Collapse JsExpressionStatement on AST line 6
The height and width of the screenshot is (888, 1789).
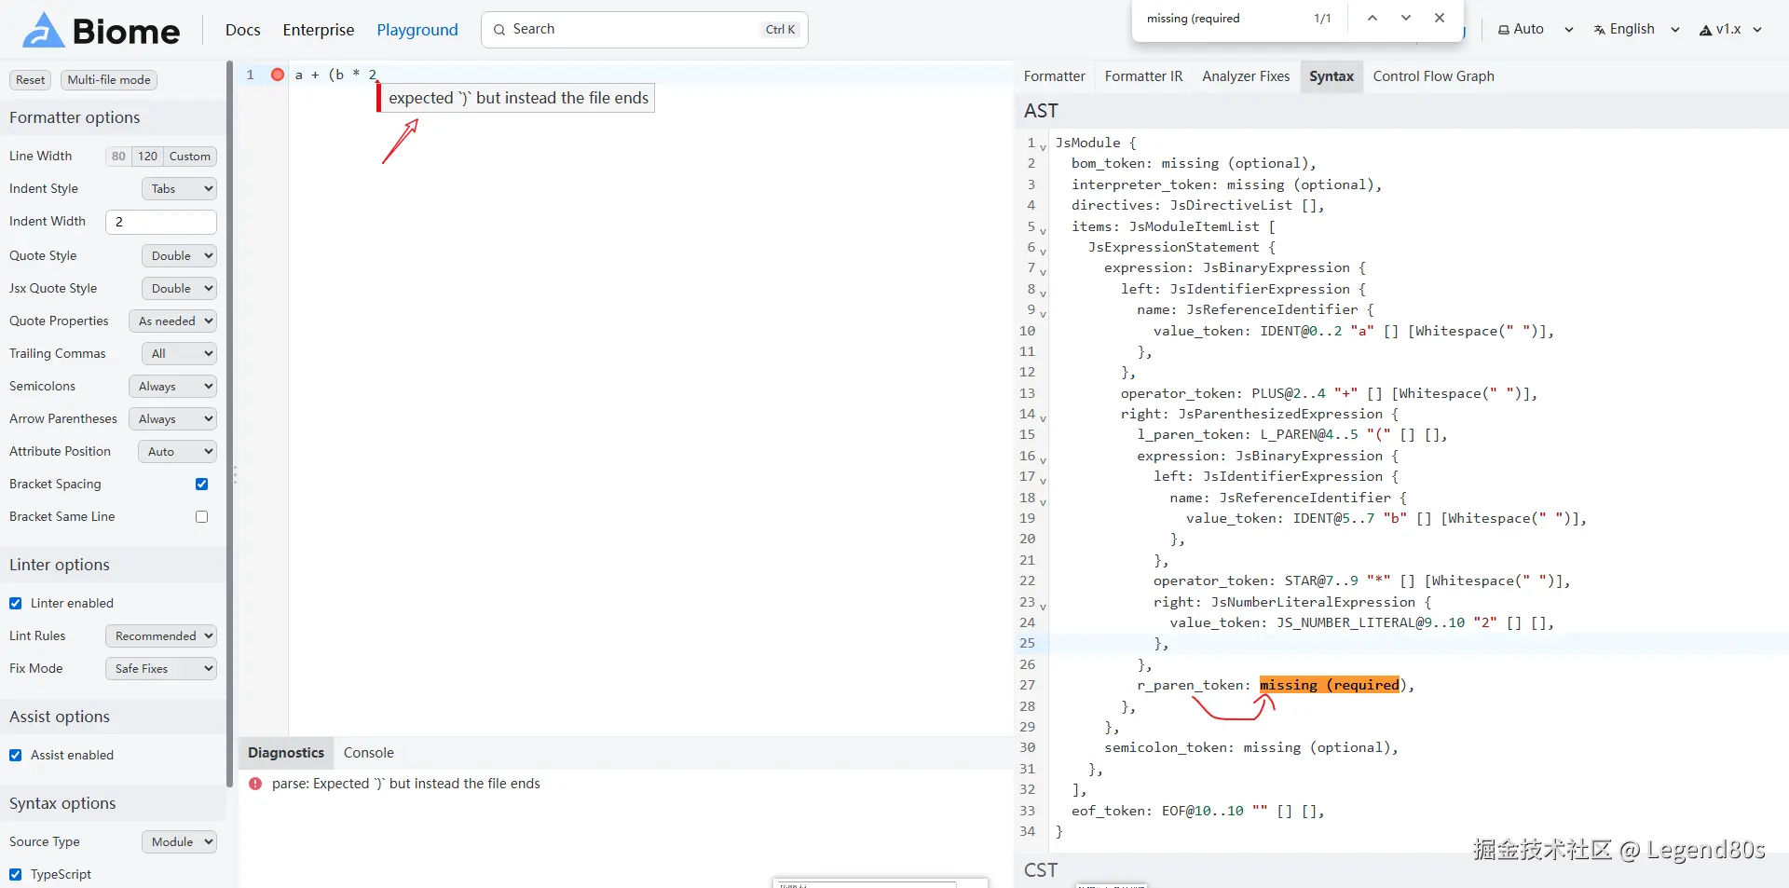coord(1043,250)
